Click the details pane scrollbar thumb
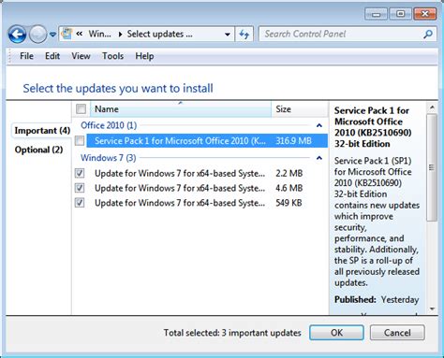The image size is (444, 358). pyautogui.click(x=432, y=167)
